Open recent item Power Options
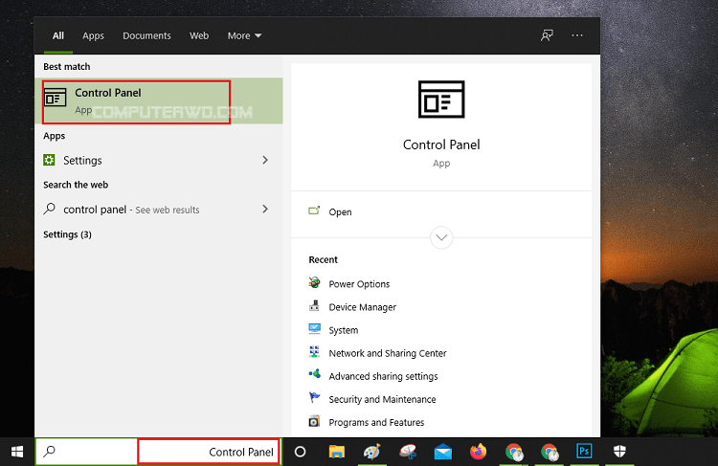718x466 pixels. tap(359, 284)
